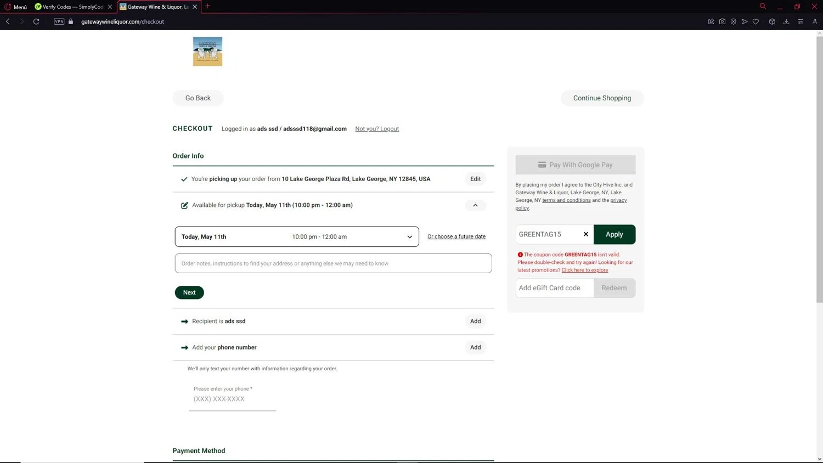Click the Go Back button
Viewport: 823px width, 463px height.
point(198,98)
